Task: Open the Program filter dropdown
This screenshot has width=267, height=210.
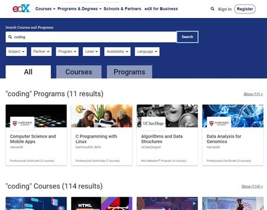Action: click(67, 52)
